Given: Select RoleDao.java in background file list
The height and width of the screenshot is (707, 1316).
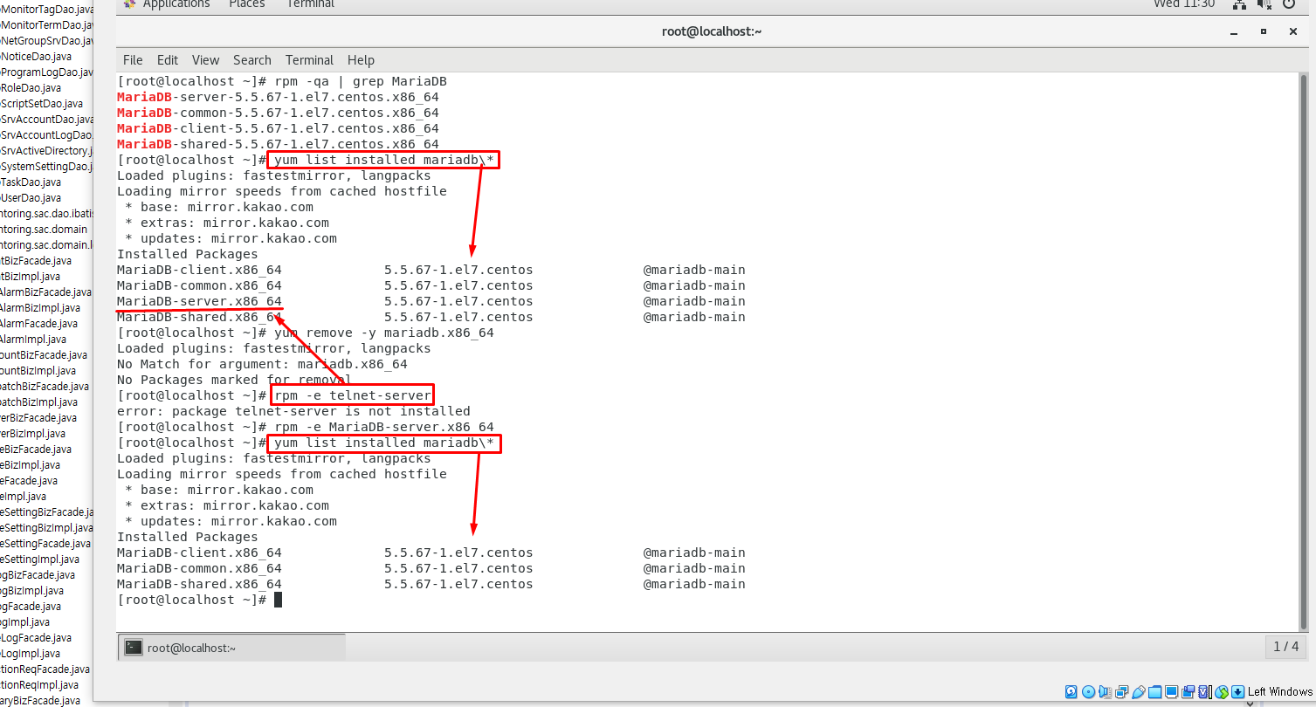Looking at the screenshot, I should click(x=31, y=88).
